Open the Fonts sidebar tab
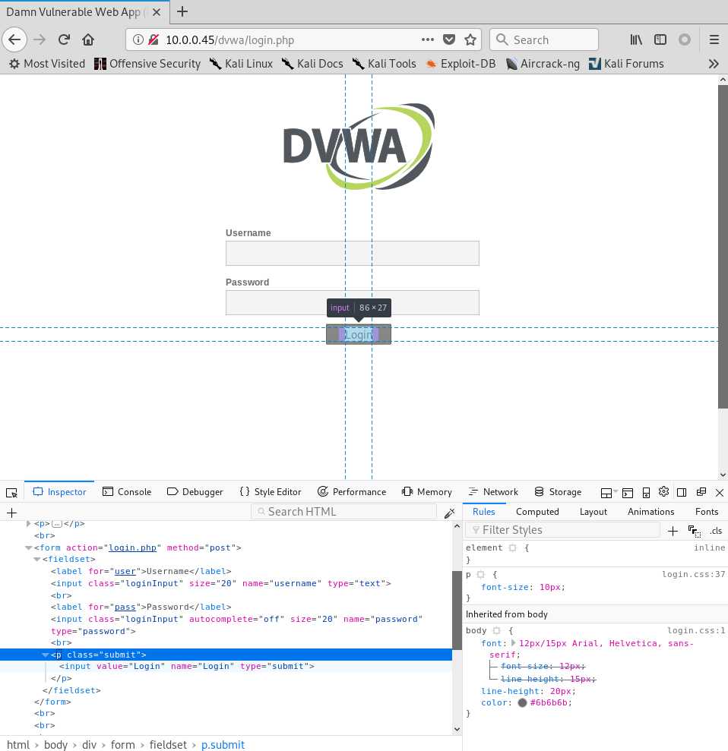 pos(707,512)
